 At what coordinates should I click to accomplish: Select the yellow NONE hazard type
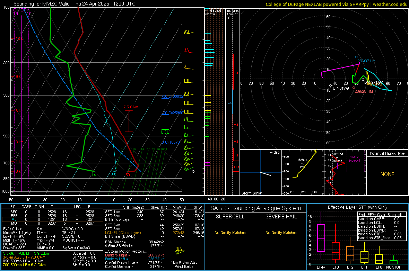coord(387,174)
